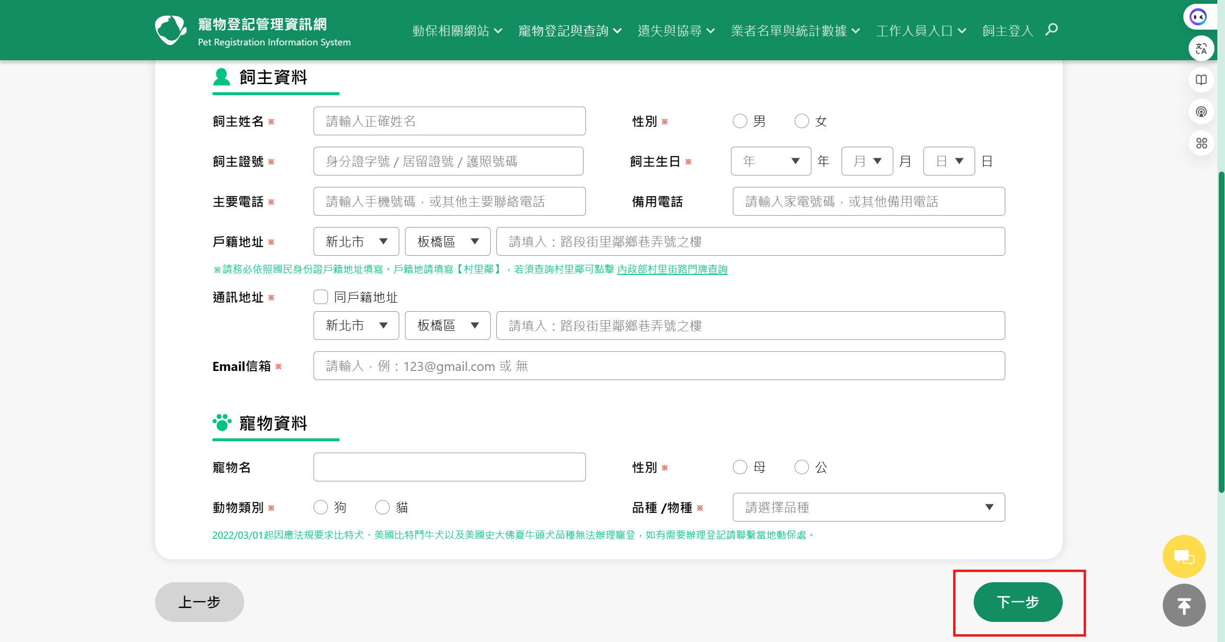Screen dimensions: 1225x642
Task: Click the search magnifier icon
Action: pos(1051,30)
